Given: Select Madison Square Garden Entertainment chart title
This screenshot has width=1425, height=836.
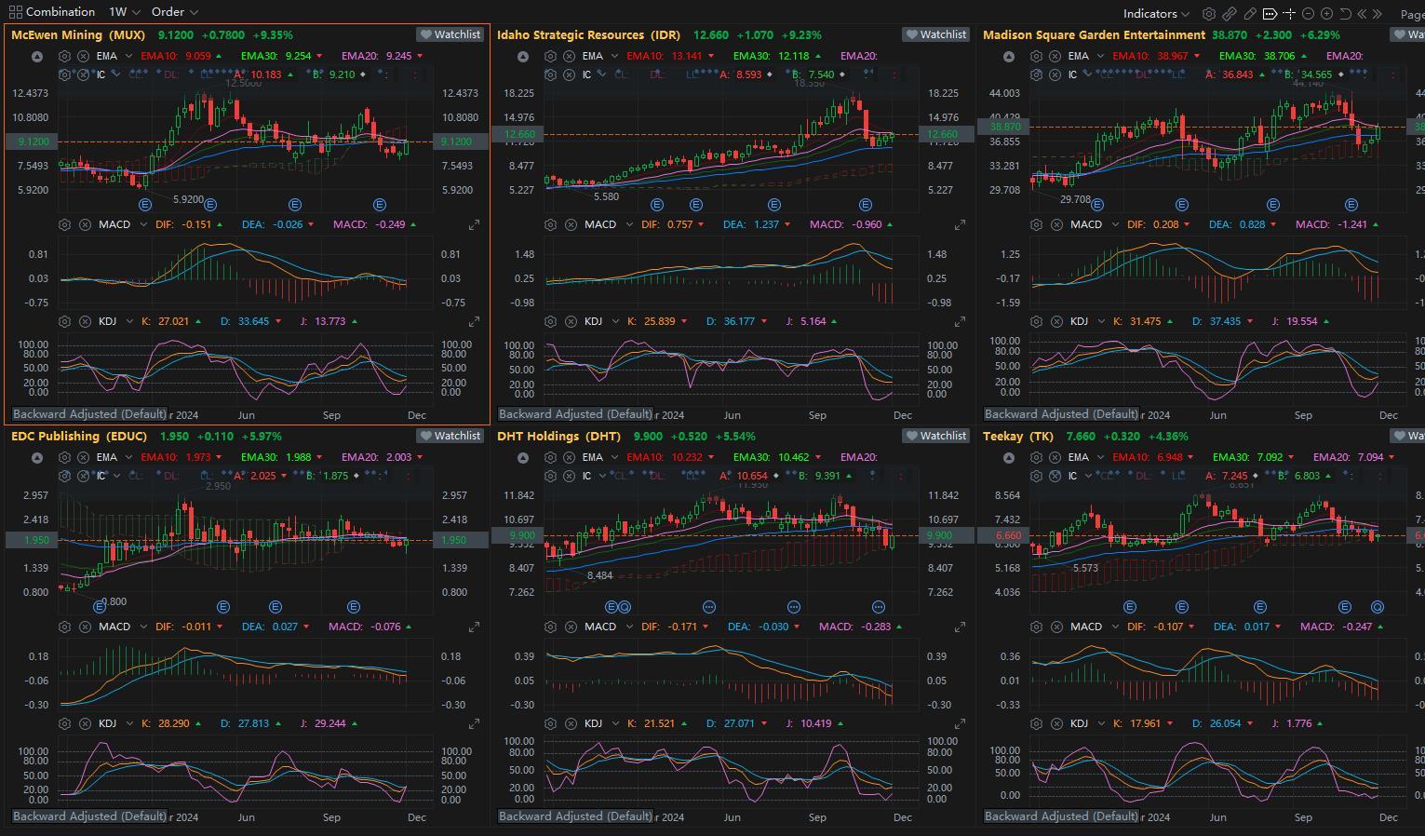Looking at the screenshot, I should (1094, 34).
